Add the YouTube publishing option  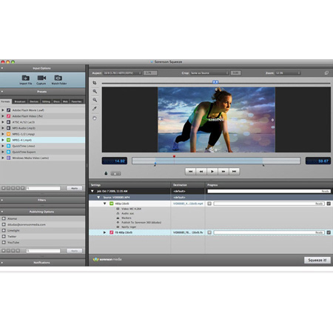[4, 242]
